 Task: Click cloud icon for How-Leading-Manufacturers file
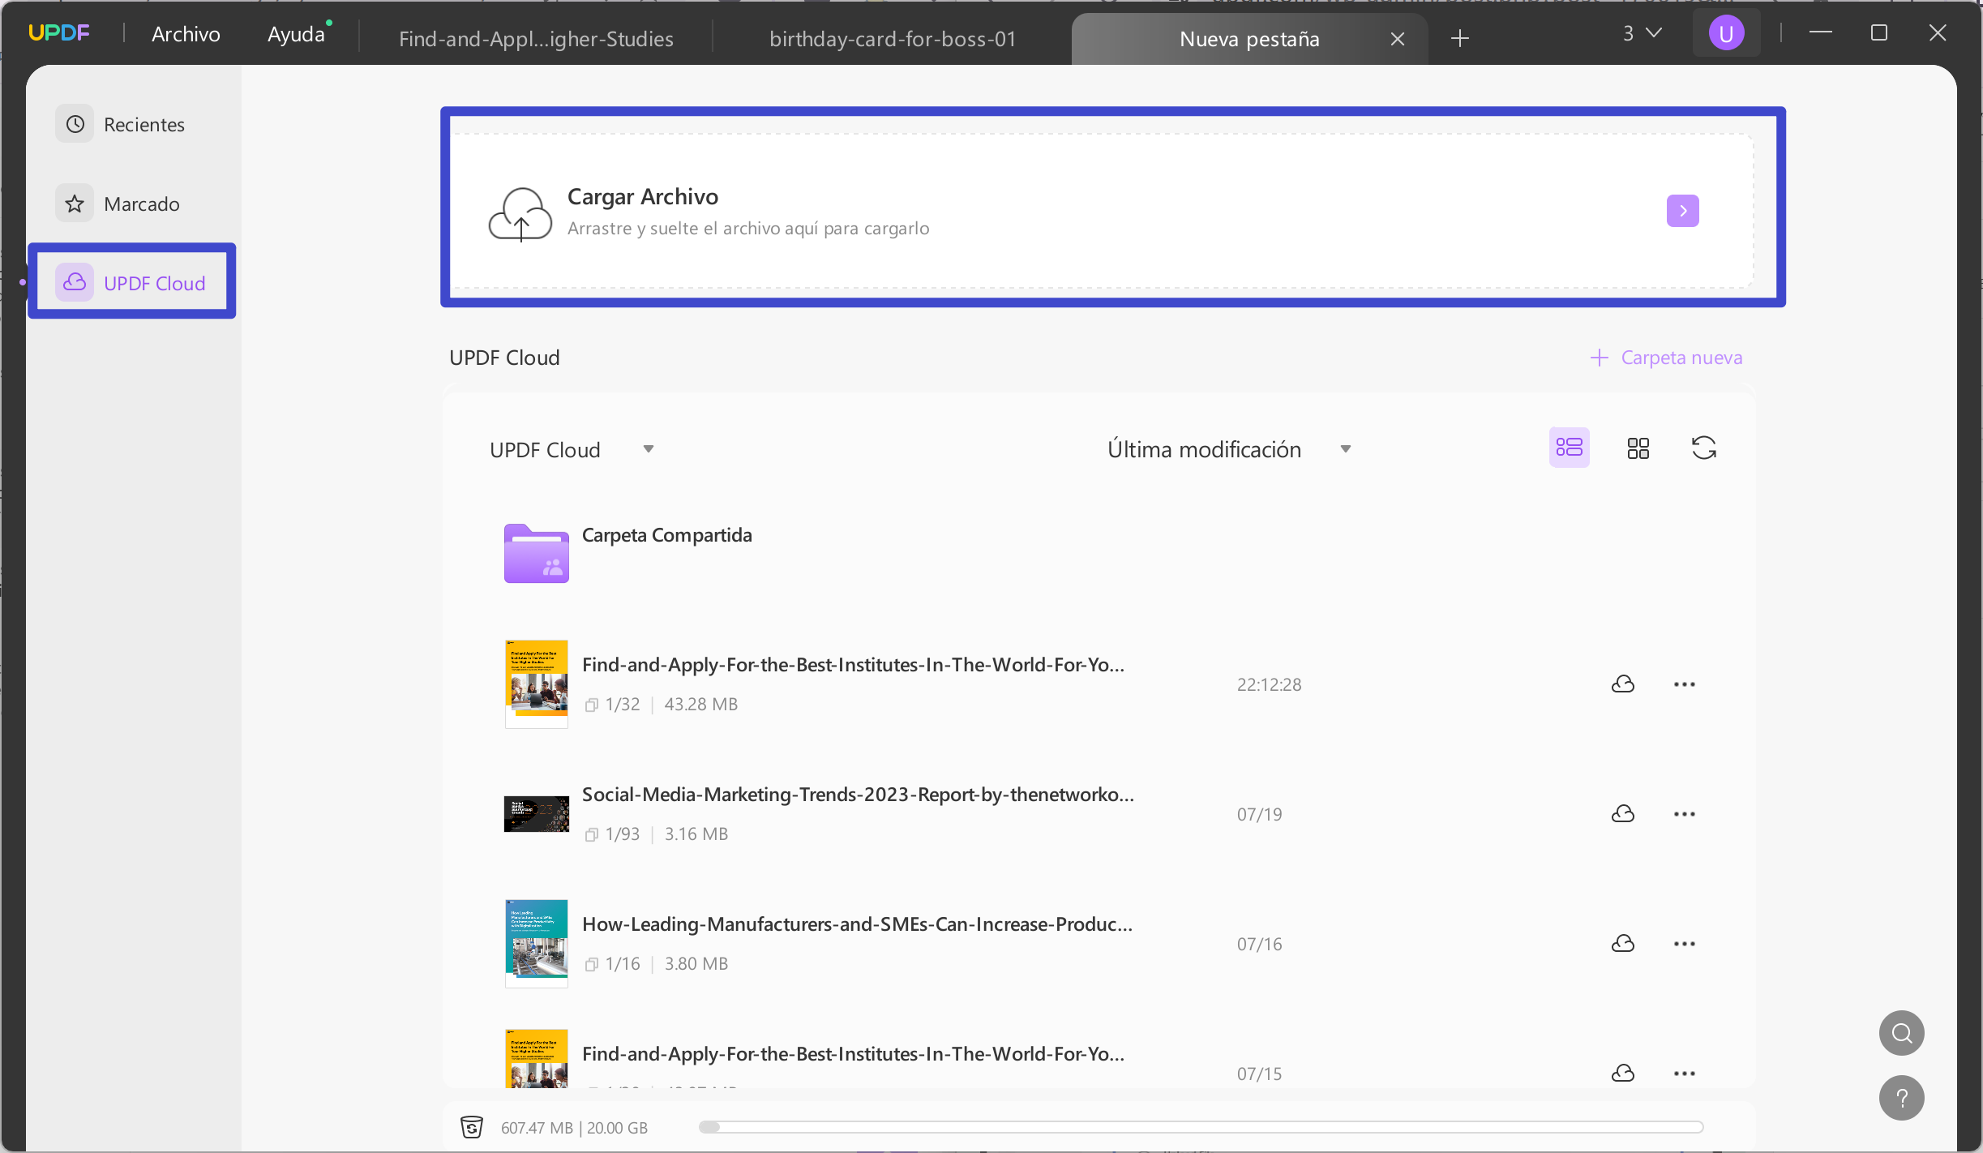[1623, 944]
